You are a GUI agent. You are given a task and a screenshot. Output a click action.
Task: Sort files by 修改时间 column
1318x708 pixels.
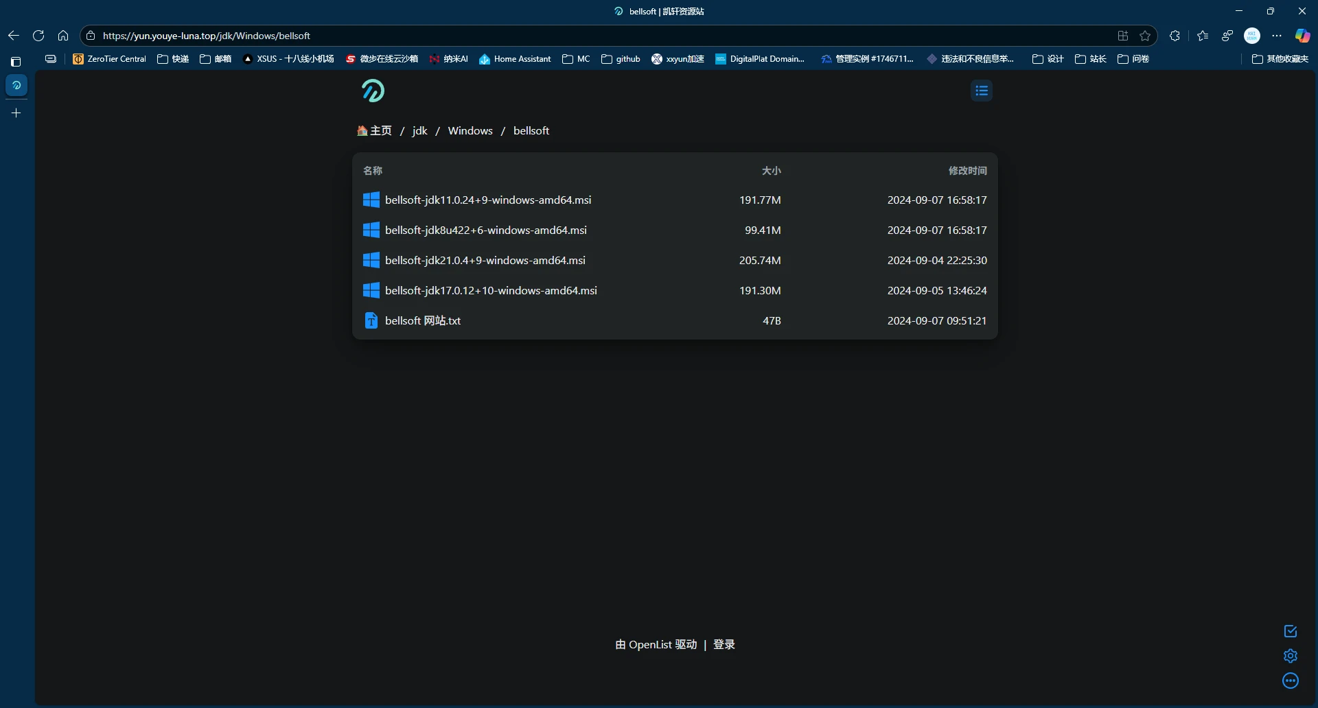tap(968, 170)
